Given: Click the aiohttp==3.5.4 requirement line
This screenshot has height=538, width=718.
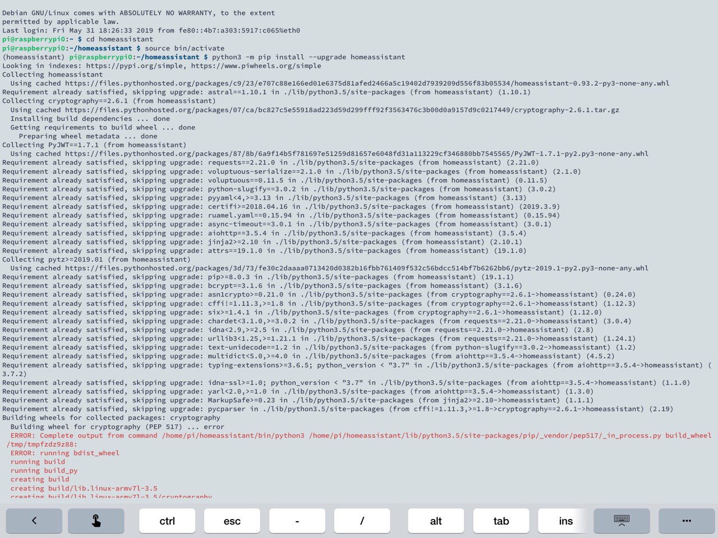Looking at the screenshot, I should [x=264, y=233].
